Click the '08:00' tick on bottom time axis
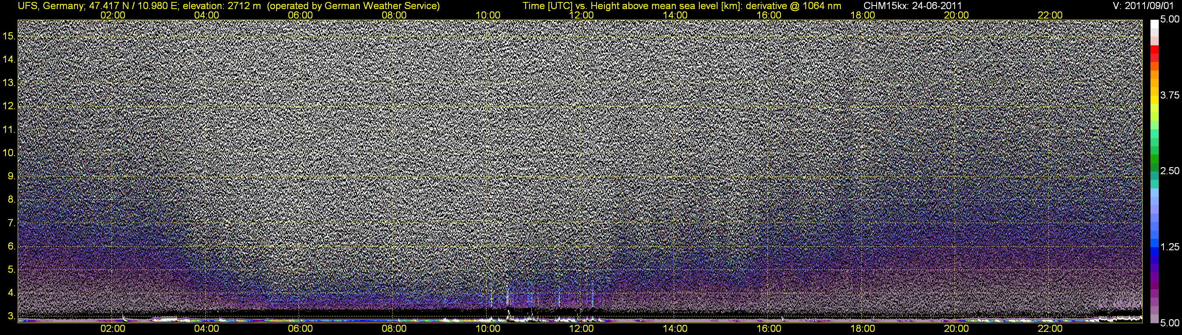 point(394,329)
